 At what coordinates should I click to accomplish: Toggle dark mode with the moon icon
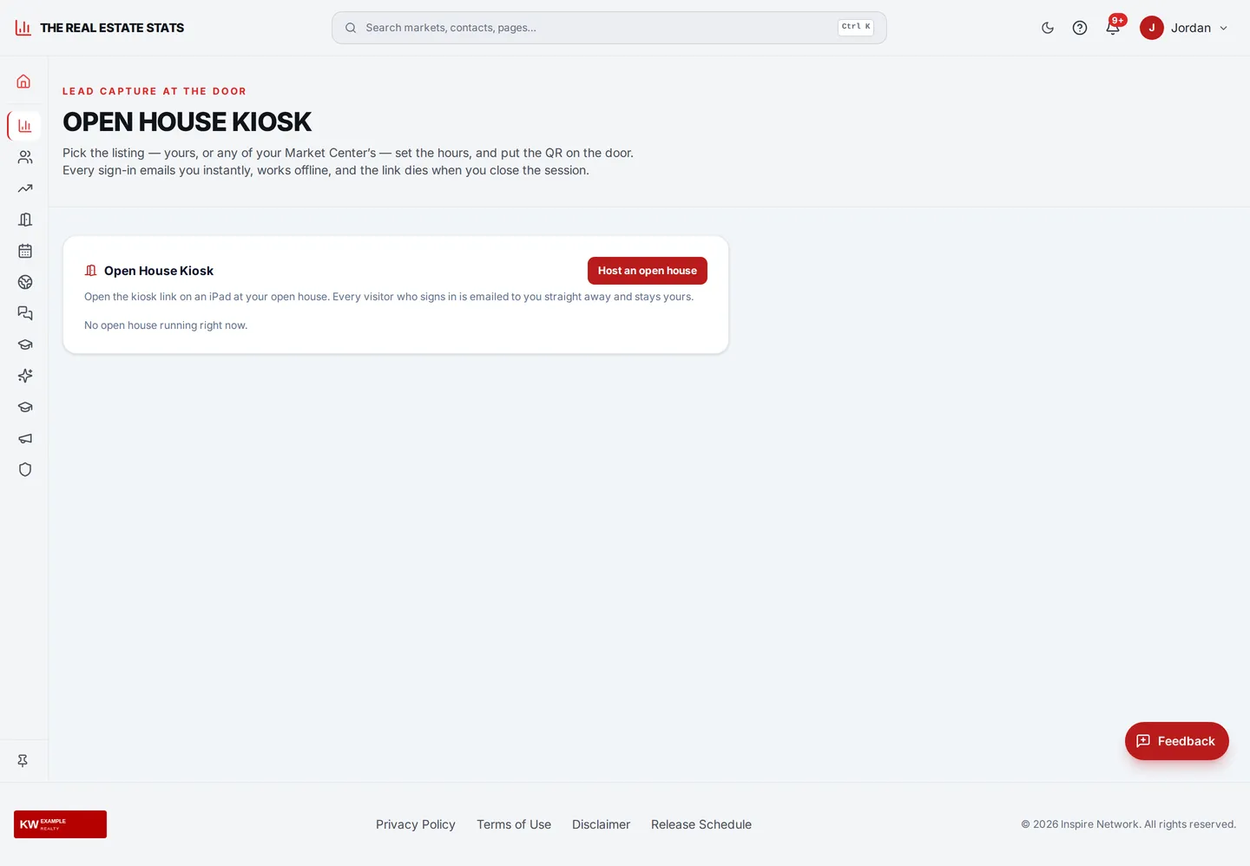click(1048, 28)
